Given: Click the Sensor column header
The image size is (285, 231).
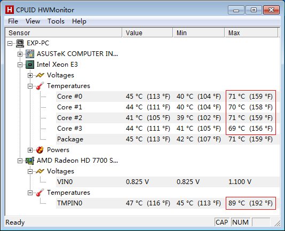Looking at the screenshot, I should [x=64, y=33].
